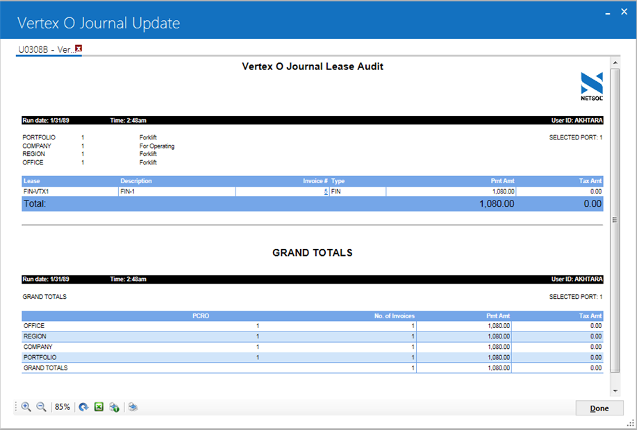
Task: Click the Invoice # column header
Action: (x=315, y=181)
